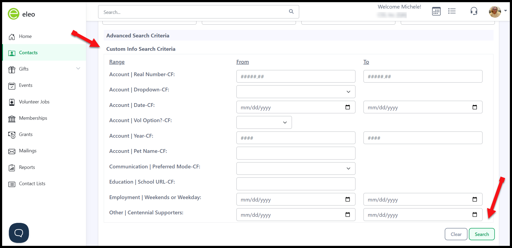The image size is (512, 248).
Task: Open Events in sidebar
Action: tap(44, 85)
